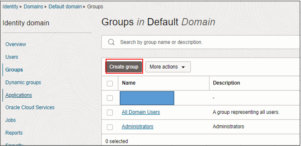
Task: Open the Administrators group link
Action: coord(138,127)
